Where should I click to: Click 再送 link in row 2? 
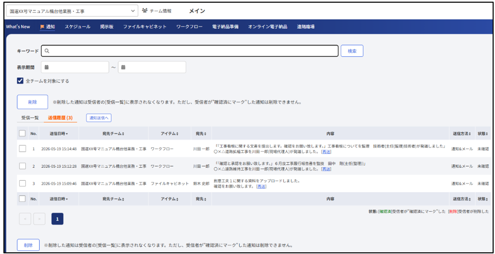click(326, 169)
